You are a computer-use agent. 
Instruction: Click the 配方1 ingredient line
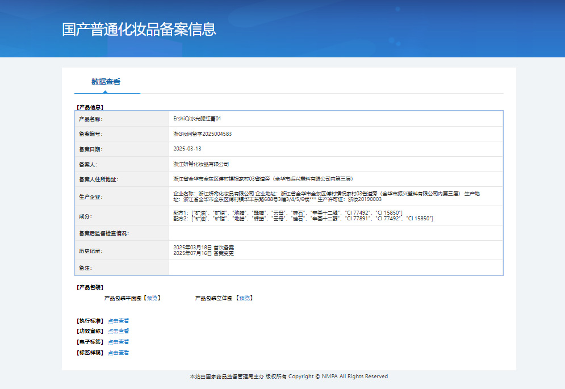tap(288, 213)
